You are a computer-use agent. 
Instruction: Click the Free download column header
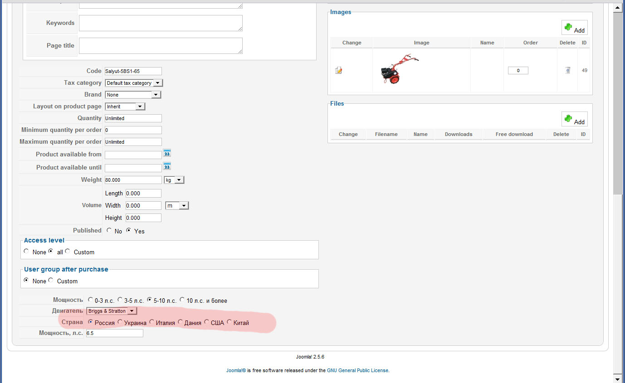pos(514,134)
